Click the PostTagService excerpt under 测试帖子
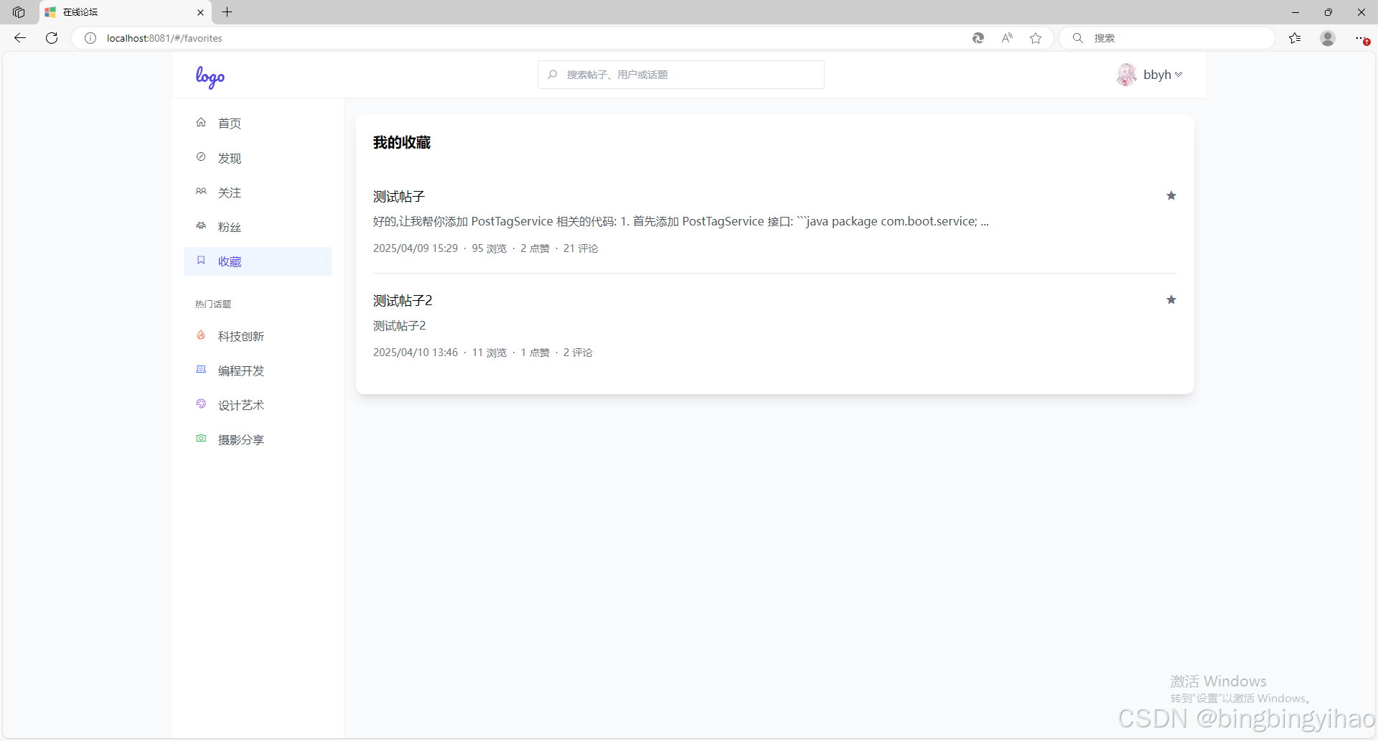Image resolution: width=1378 pixels, height=741 pixels. tap(680, 222)
